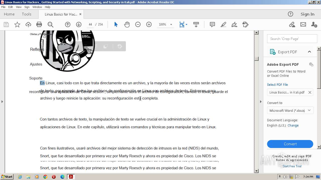This screenshot has width=321, height=180.
Task: Click the page number field
Action: (90, 24)
